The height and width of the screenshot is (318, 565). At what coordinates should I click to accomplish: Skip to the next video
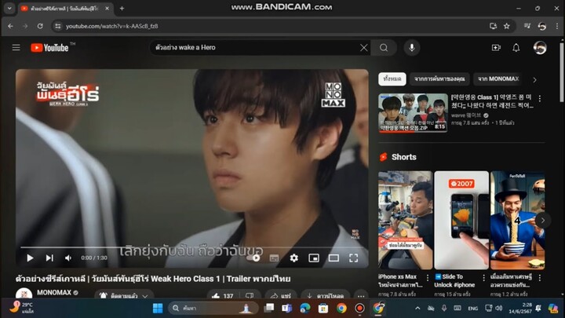[49, 258]
